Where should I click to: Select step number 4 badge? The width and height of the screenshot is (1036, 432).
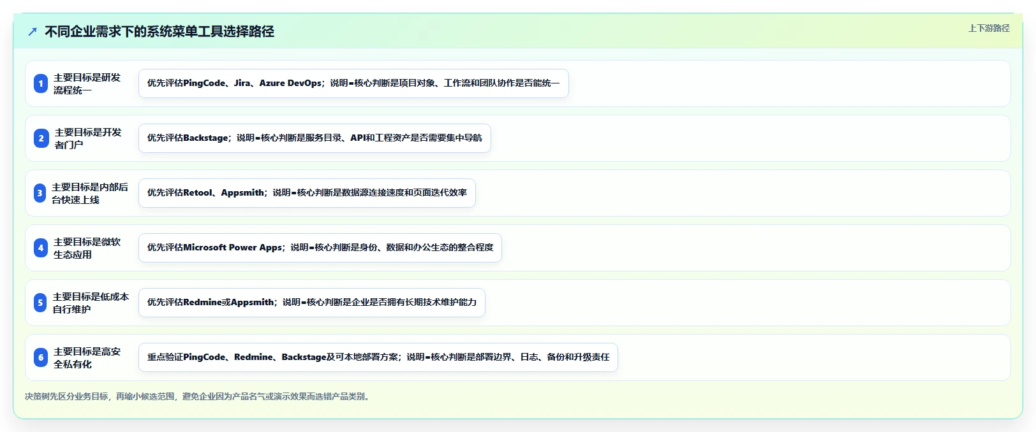(41, 248)
